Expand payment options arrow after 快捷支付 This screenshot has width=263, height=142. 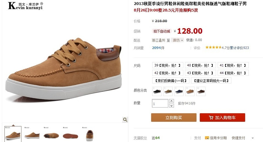[x=253, y=138]
